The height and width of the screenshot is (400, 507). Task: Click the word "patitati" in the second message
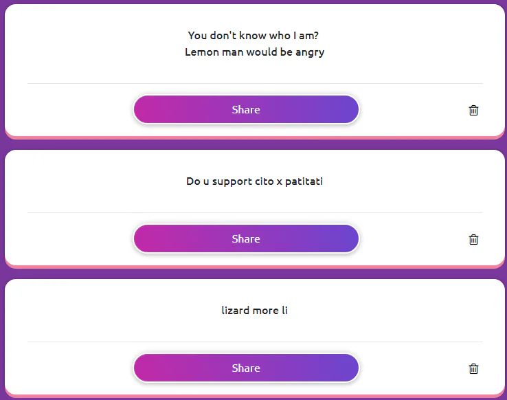tap(304, 181)
